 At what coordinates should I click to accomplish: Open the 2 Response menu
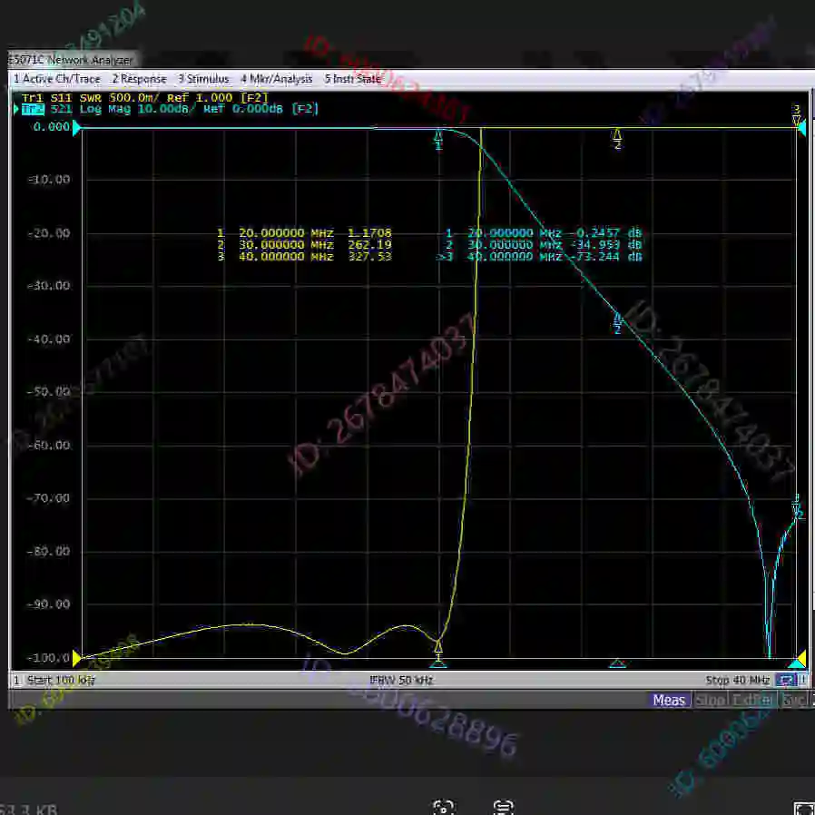click(139, 79)
